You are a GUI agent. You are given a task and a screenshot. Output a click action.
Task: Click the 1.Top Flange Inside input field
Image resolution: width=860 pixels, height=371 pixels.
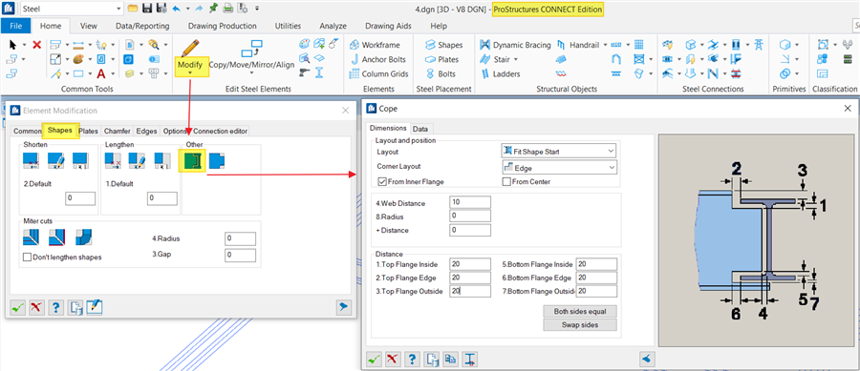pyautogui.click(x=469, y=264)
